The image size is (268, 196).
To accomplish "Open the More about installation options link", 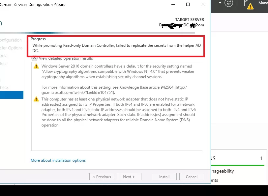I will click(x=58, y=160).
